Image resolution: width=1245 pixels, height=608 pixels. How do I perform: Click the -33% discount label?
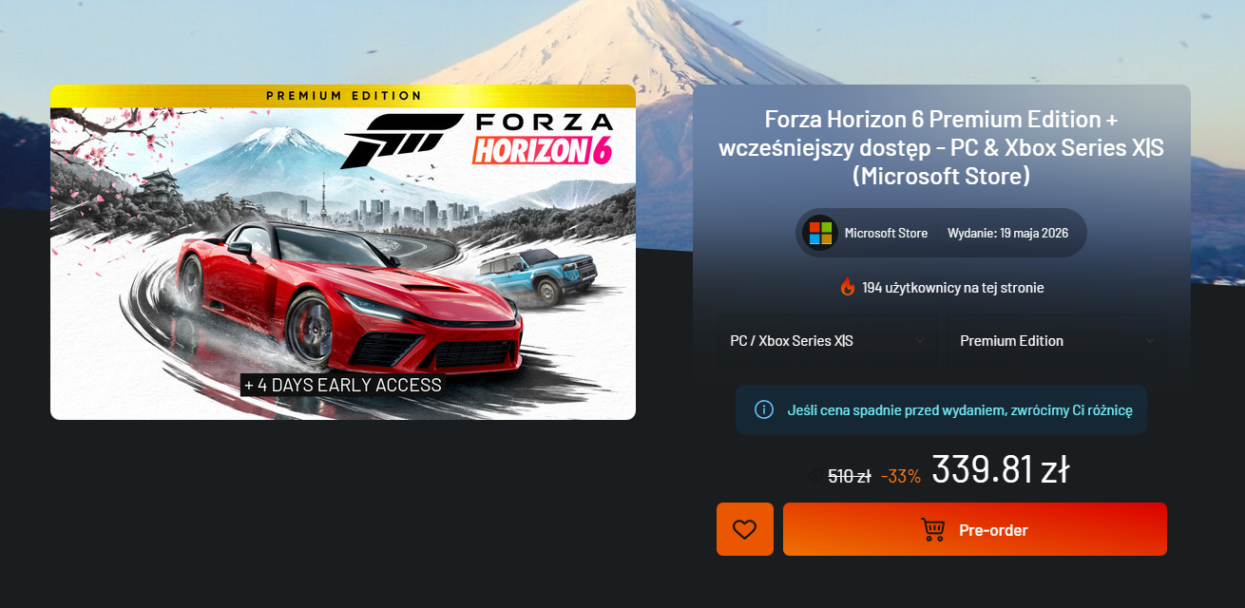(900, 477)
